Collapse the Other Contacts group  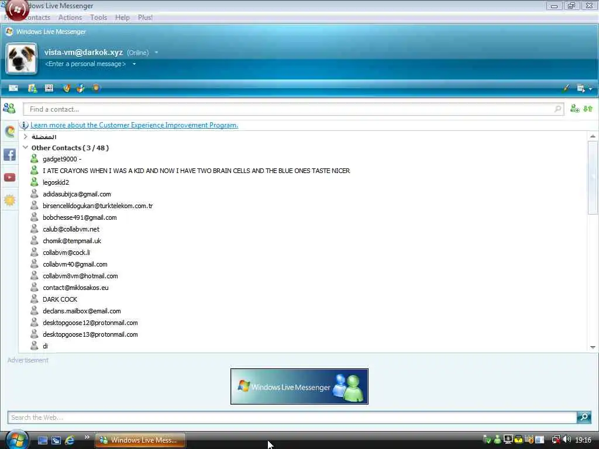26,147
